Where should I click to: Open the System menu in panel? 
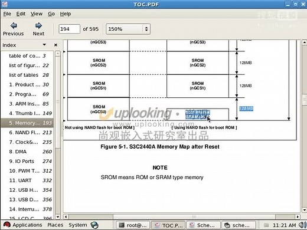pos(78,225)
